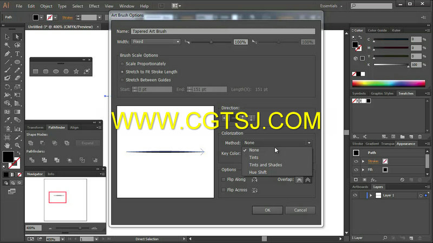
Task: Pick the Star tool in floating shape panel
Action: [x=76, y=71]
